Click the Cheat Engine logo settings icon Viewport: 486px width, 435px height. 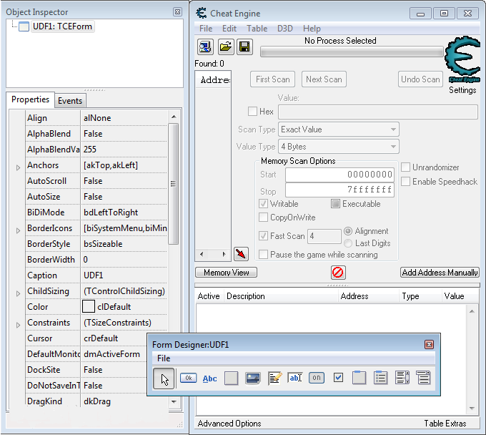click(462, 59)
